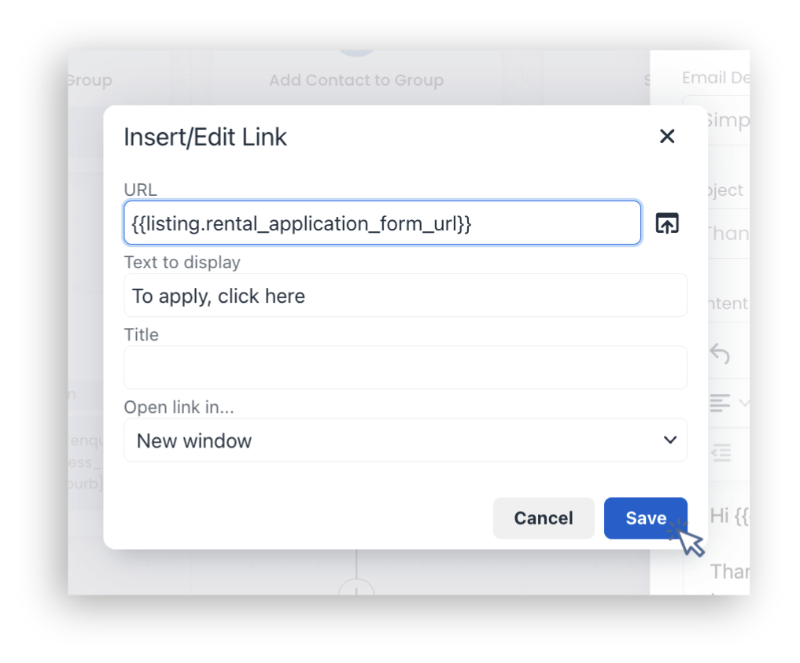The height and width of the screenshot is (663, 800).
Task: Open the 'Open link in...' dropdown
Action: [x=405, y=440]
